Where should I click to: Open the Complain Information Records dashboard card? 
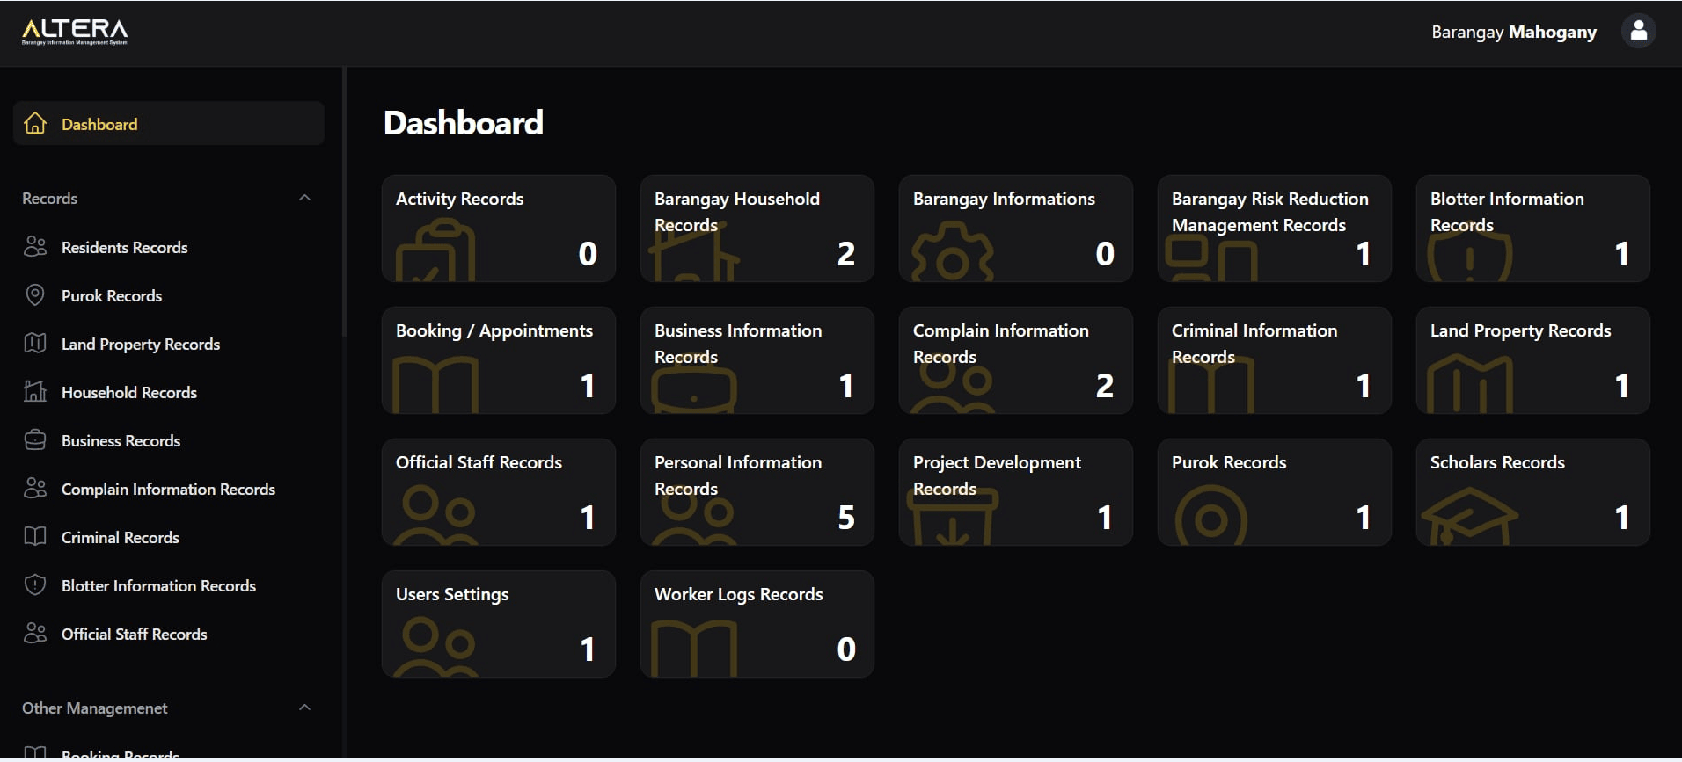[x=1016, y=360]
